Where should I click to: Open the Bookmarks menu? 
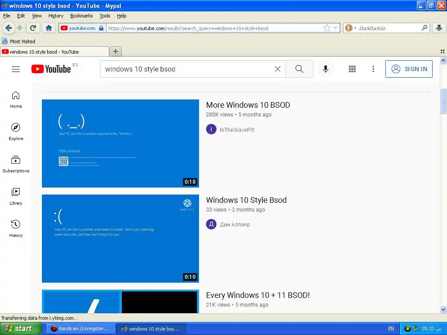click(81, 16)
